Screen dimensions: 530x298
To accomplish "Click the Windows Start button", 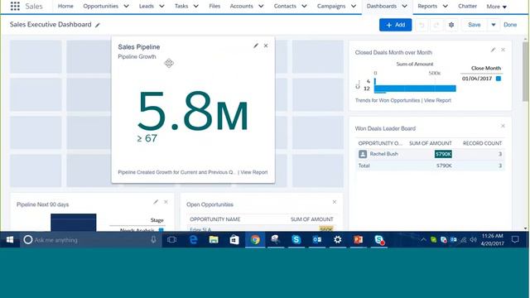I will click(10, 240).
